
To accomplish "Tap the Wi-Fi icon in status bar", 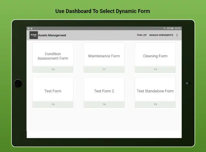I will click(165, 28).
